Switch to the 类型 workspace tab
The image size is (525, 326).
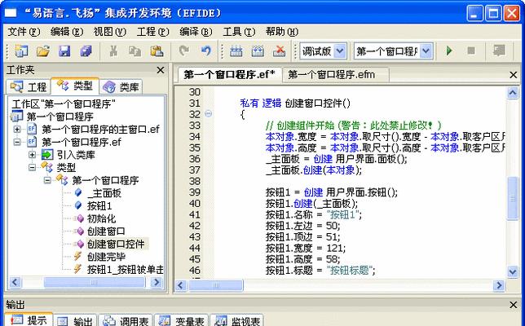(x=75, y=86)
